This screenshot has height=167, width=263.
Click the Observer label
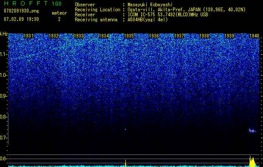(x=85, y=5)
